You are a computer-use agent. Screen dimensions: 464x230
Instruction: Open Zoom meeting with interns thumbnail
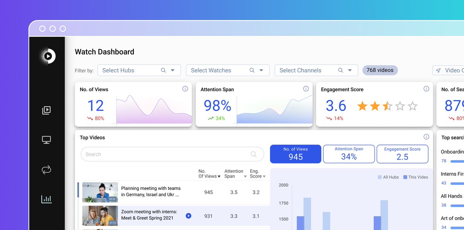point(100,216)
